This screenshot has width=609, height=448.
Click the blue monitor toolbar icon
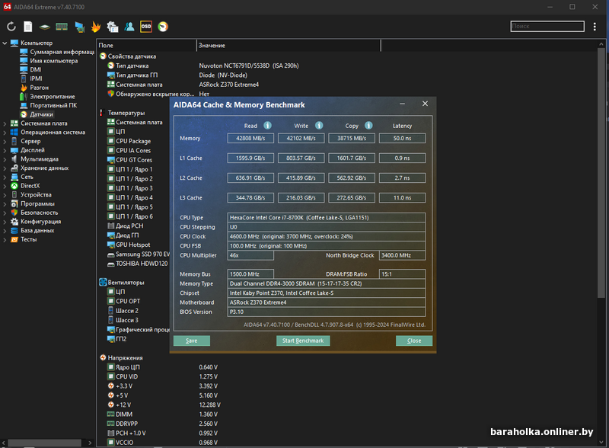coord(80,27)
